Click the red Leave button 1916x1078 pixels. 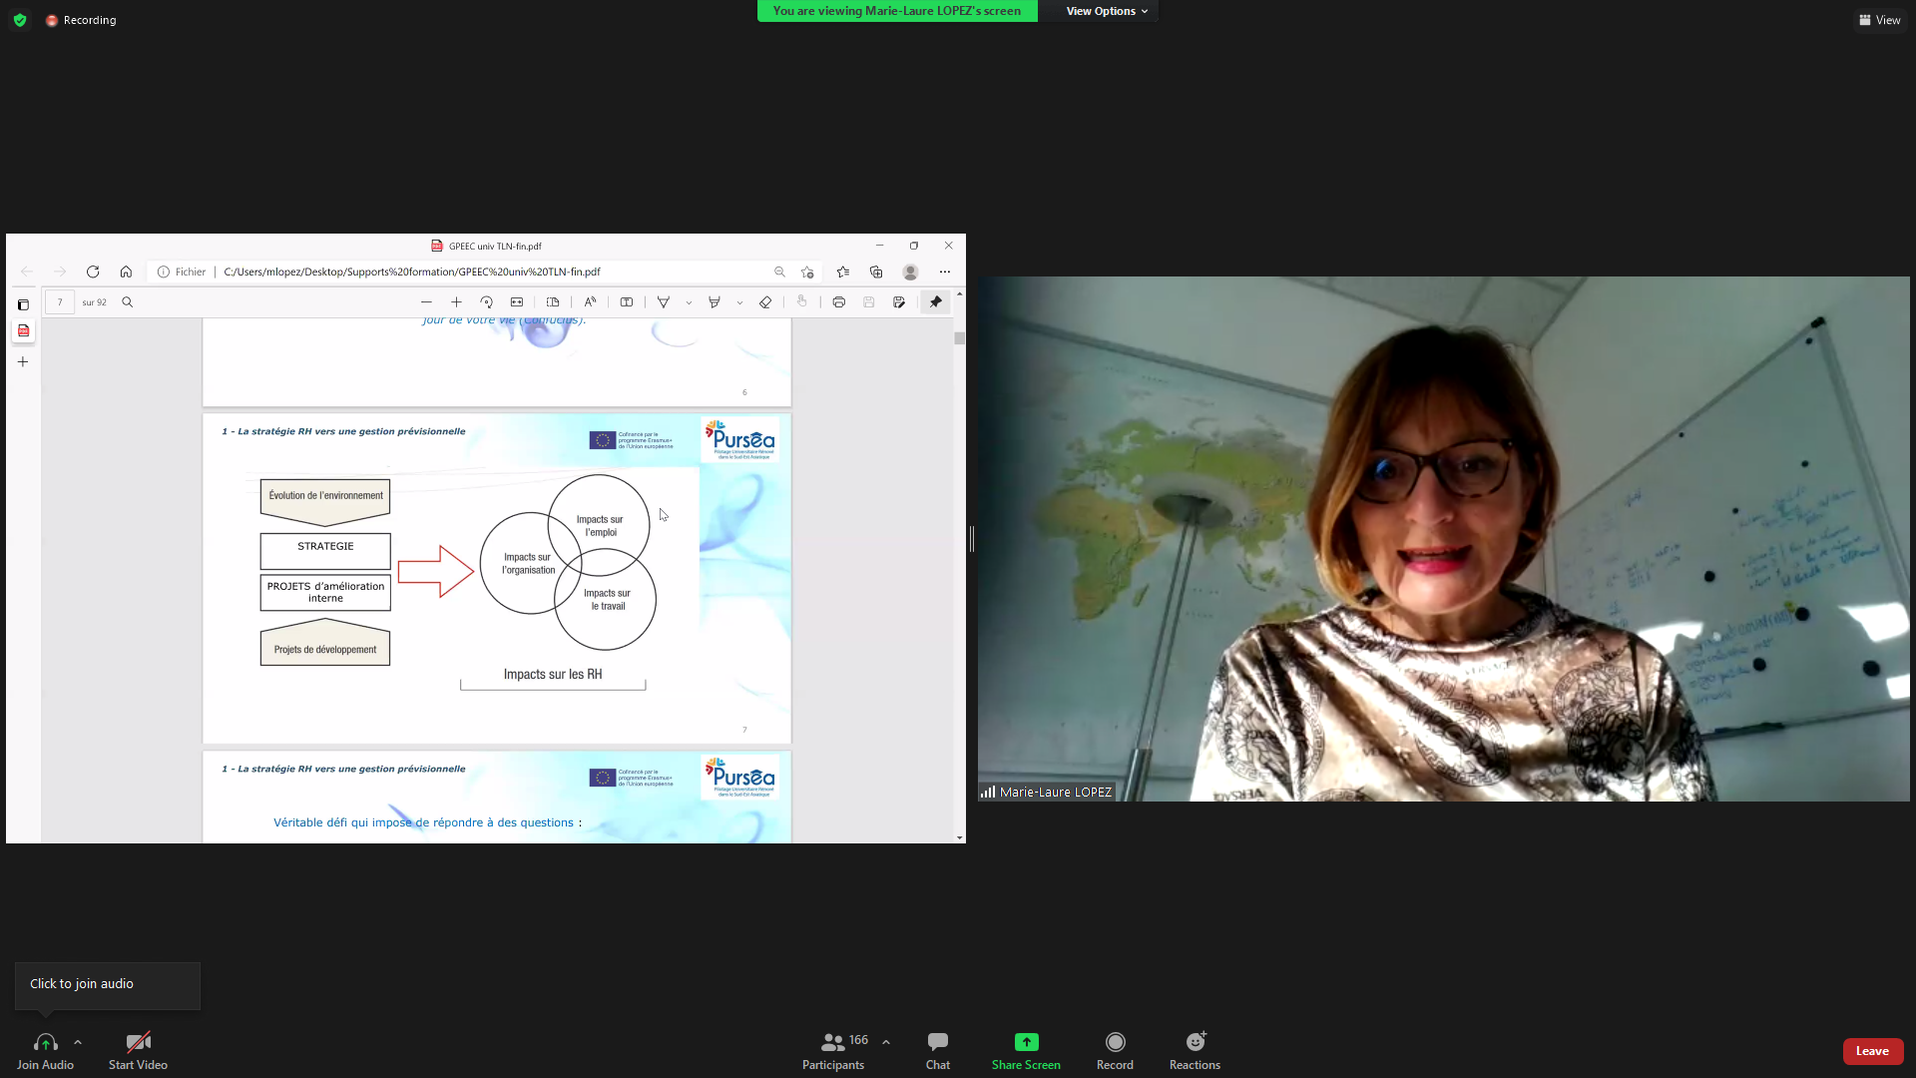click(1872, 1051)
